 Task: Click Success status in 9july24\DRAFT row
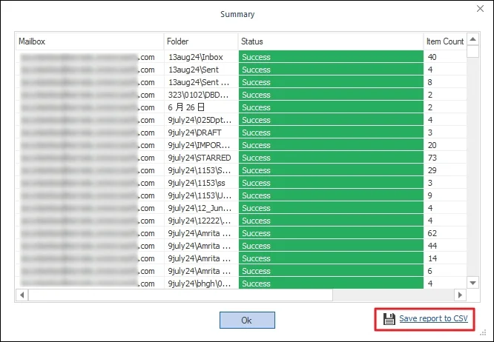pos(331,133)
